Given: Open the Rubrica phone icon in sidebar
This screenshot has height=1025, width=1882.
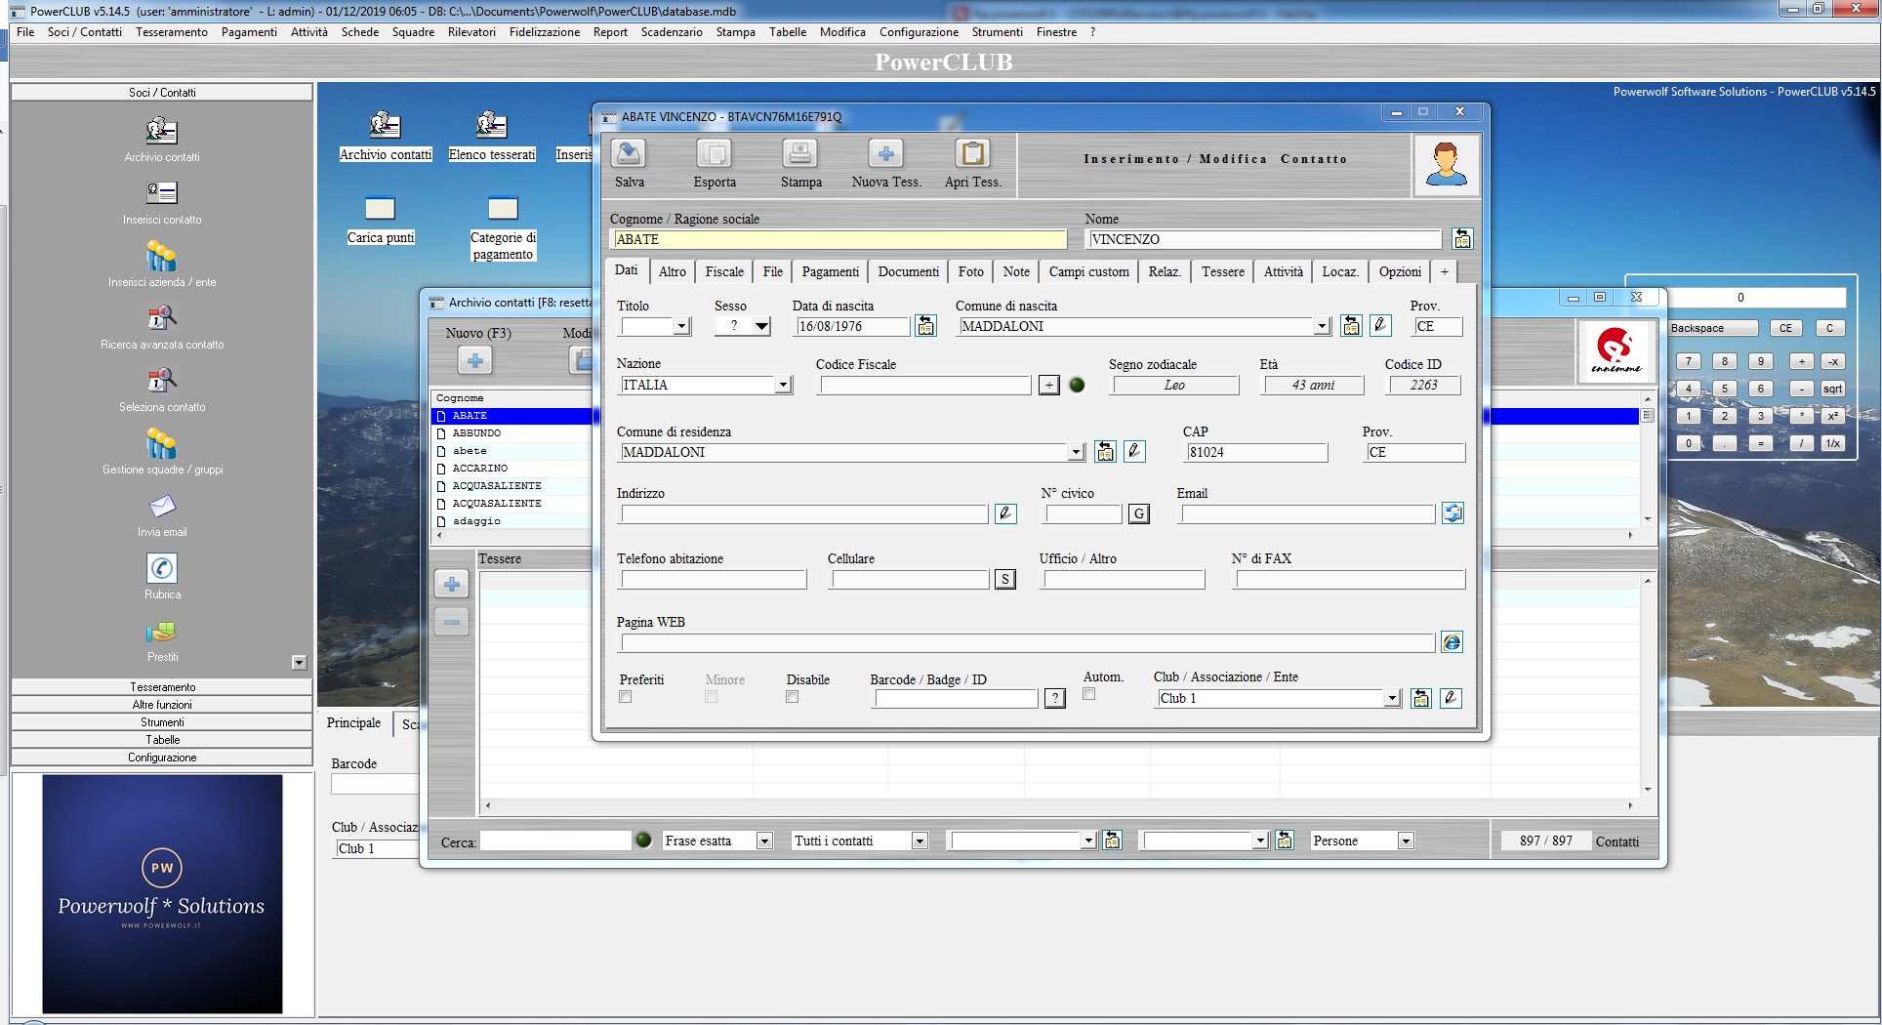Looking at the screenshot, I should coord(162,568).
